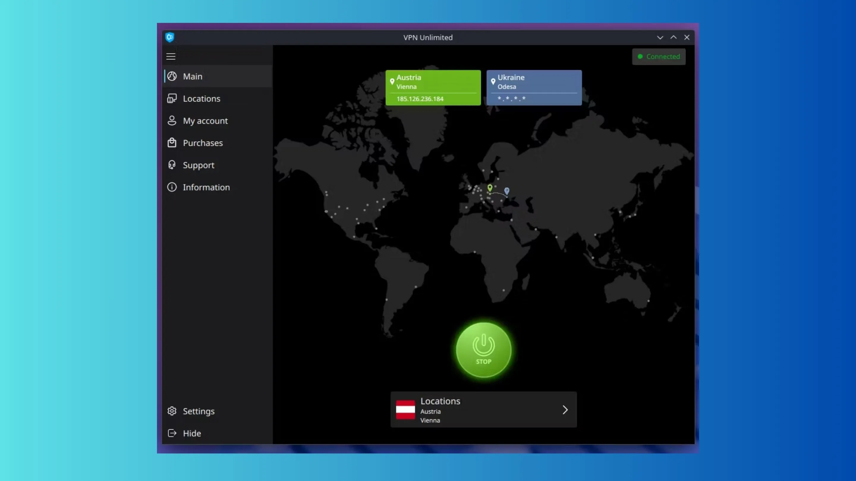This screenshot has width=856, height=481.
Task: Open Settings in the sidebar
Action: coord(217,411)
